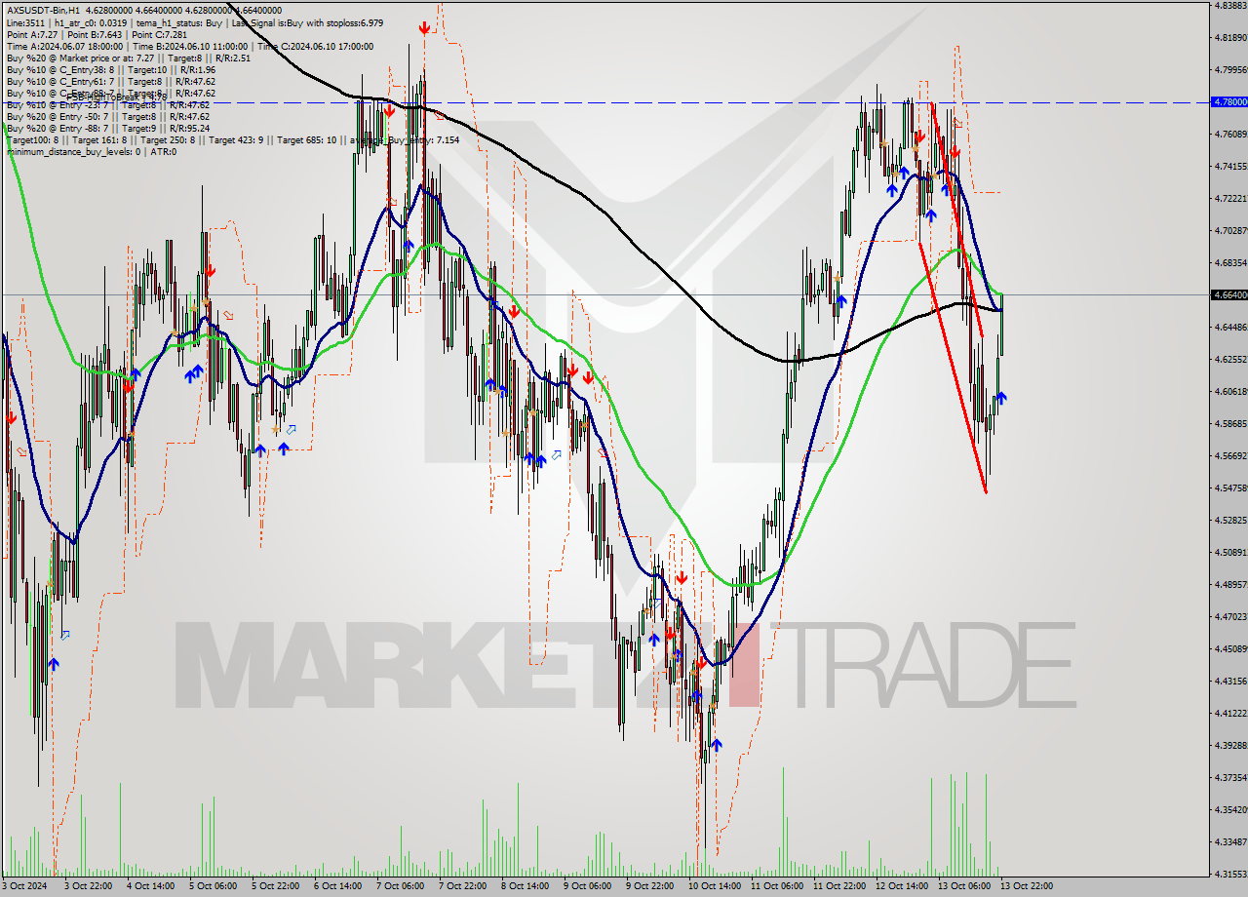Click the '3 Oct 22:00' time axis label
Screen dimensions: 1248x897
pyautogui.click(x=89, y=886)
